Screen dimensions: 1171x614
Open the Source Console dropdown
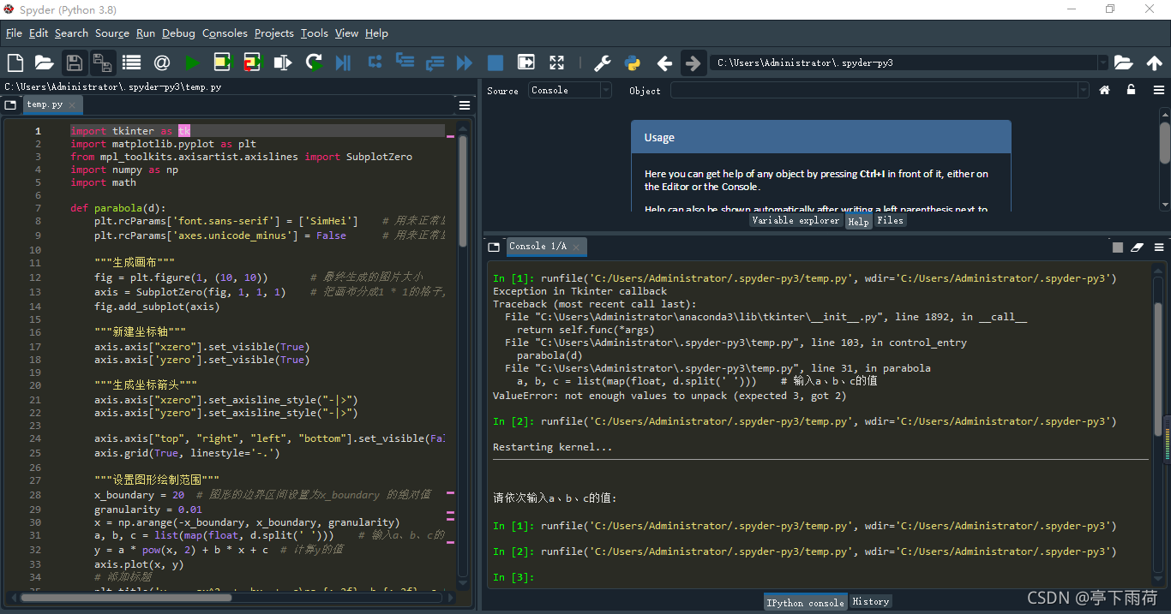(570, 90)
